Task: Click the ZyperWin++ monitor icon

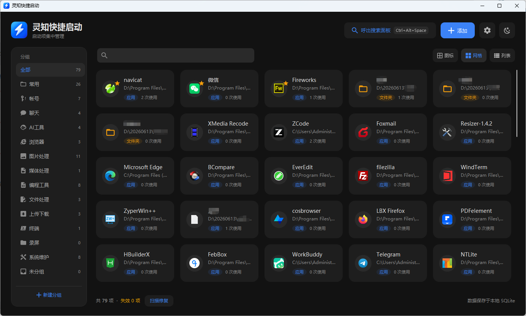Action: click(x=110, y=220)
